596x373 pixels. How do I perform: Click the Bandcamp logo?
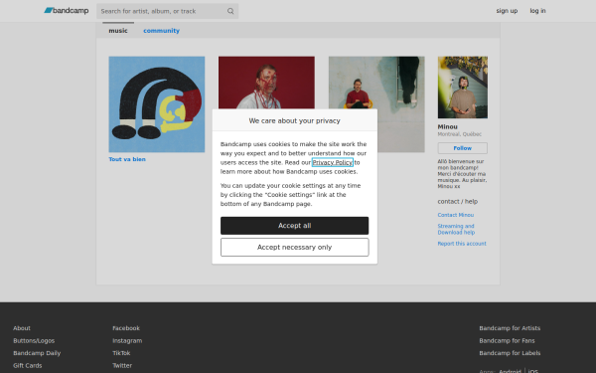click(x=67, y=11)
